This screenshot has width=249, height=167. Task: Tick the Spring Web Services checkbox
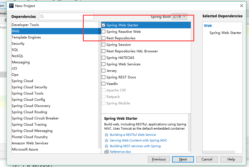point(104,64)
